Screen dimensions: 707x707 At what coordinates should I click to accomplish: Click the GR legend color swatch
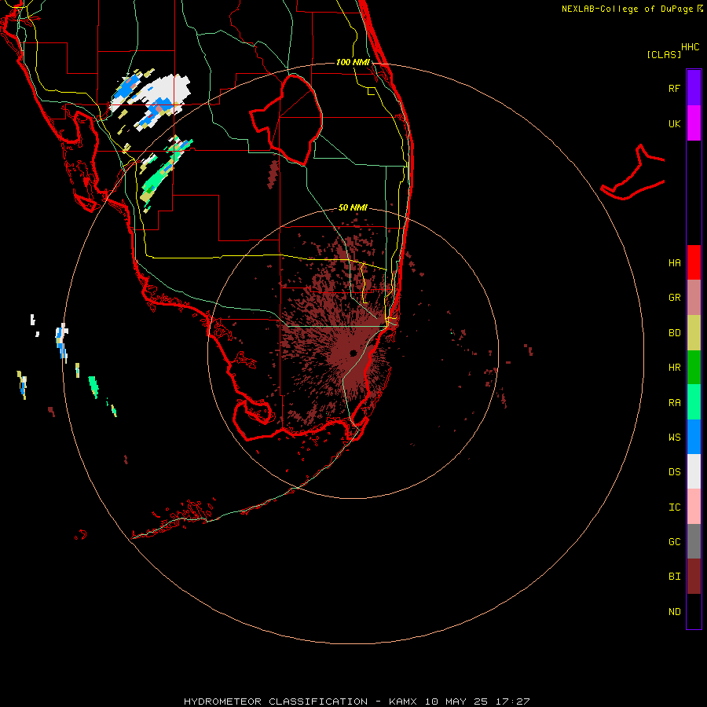tap(694, 298)
